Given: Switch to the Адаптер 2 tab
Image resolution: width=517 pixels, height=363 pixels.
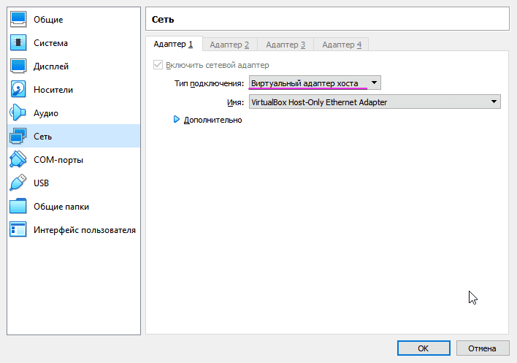Looking at the screenshot, I should pos(229,45).
